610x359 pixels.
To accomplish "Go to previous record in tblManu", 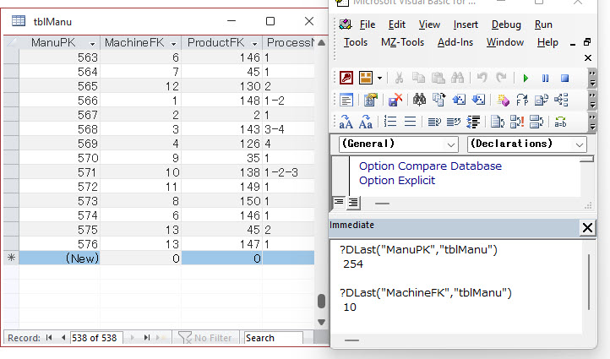I will click(x=63, y=338).
